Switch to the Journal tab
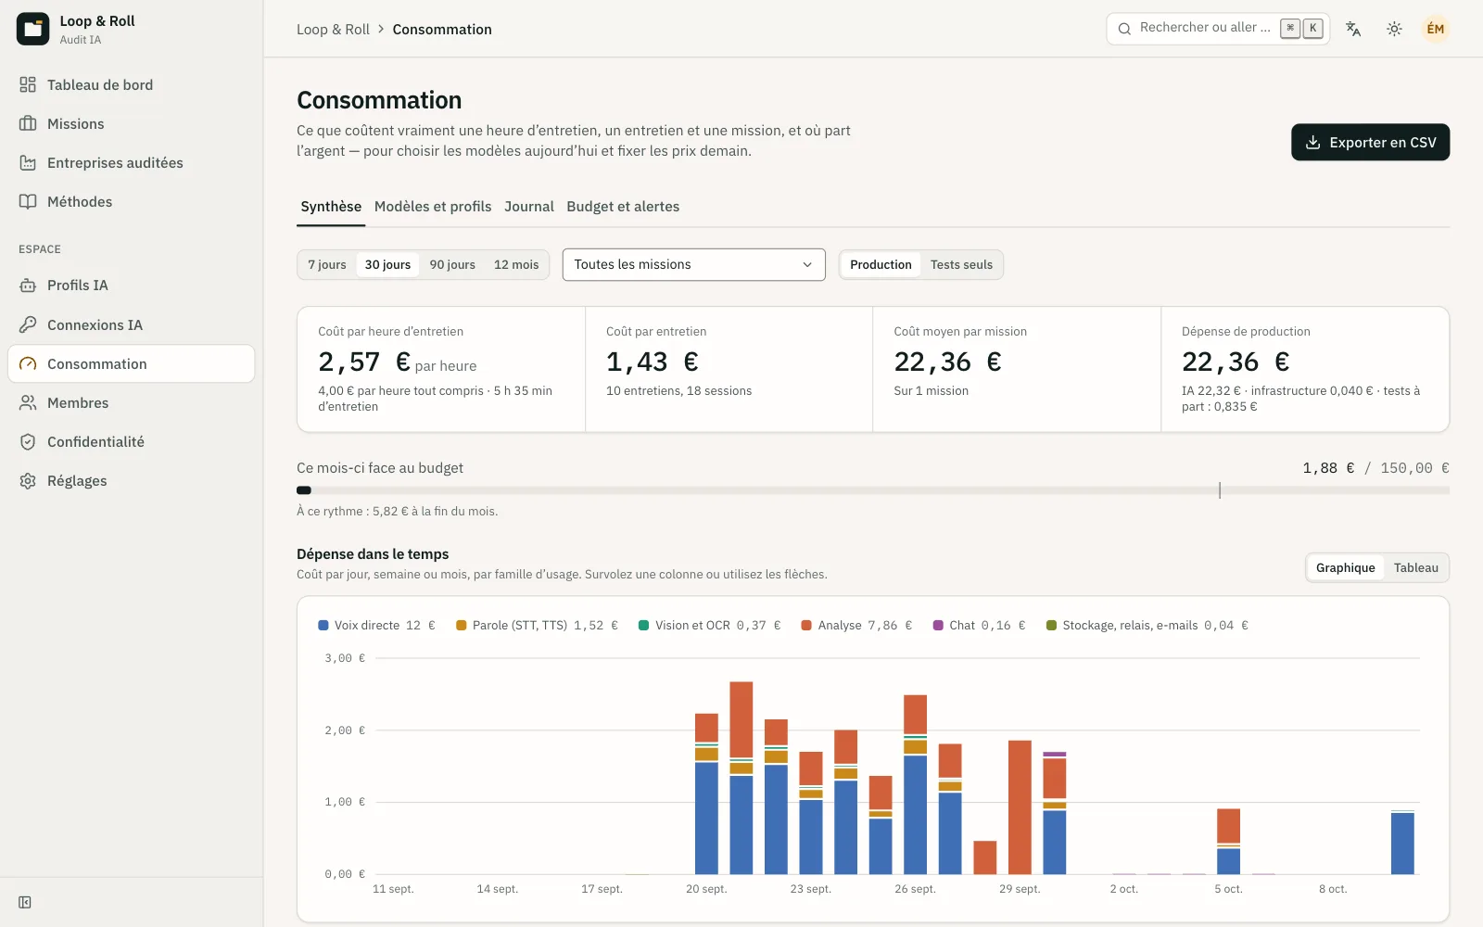The height and width of the screenshot is (927, 1483). pyautogui.click(x=529, y=207)
